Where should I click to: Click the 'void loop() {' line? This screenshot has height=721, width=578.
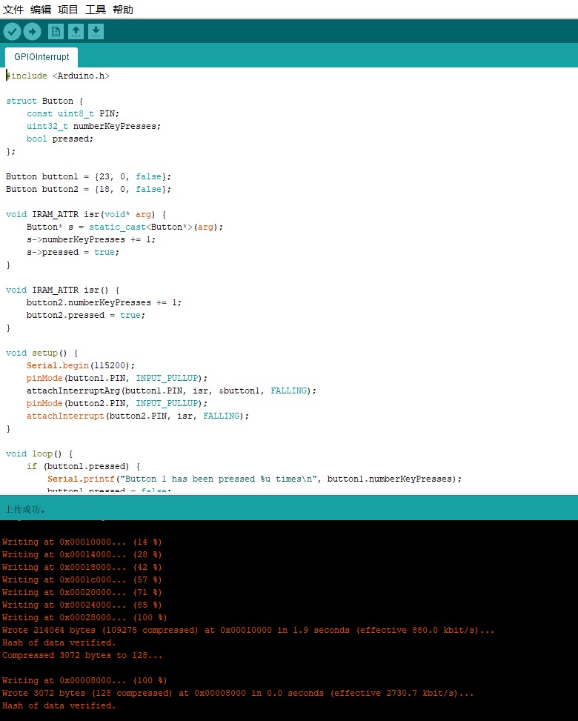click(39, 453)
